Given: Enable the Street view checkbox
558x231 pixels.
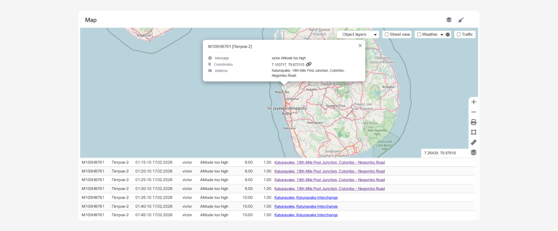Looking at the screenshot, I should coord(387,35).
